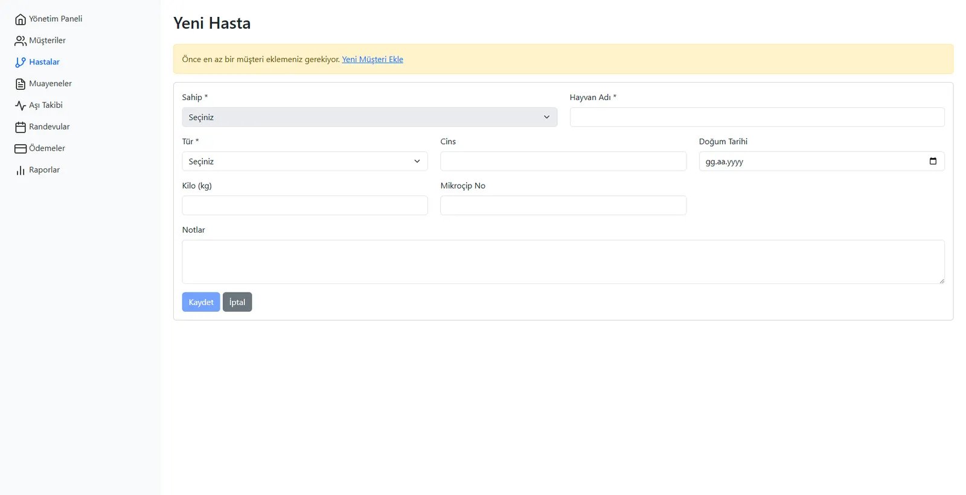
Task: Click the Yönetim Paneli home icon
Action: pyautogui.click(x=21, y=19)
